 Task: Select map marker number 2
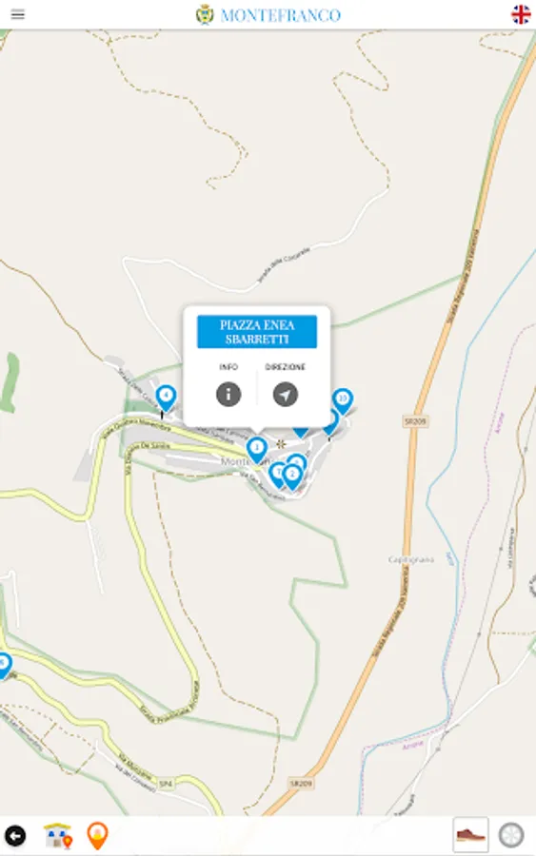pos(292,477)
